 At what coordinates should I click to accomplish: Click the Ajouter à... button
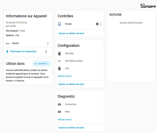(42, 64)
